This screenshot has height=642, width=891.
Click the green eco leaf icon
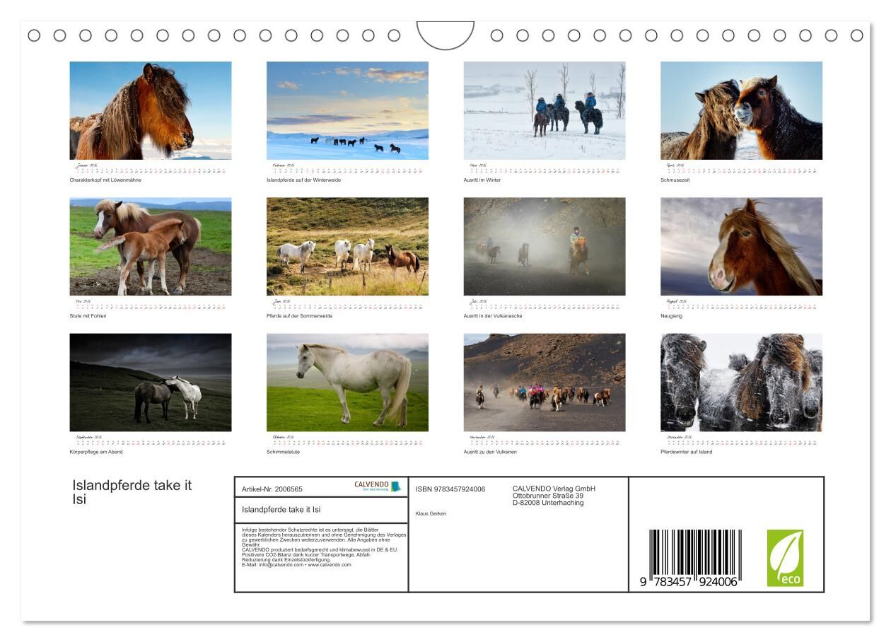click(x=785, y=558)
